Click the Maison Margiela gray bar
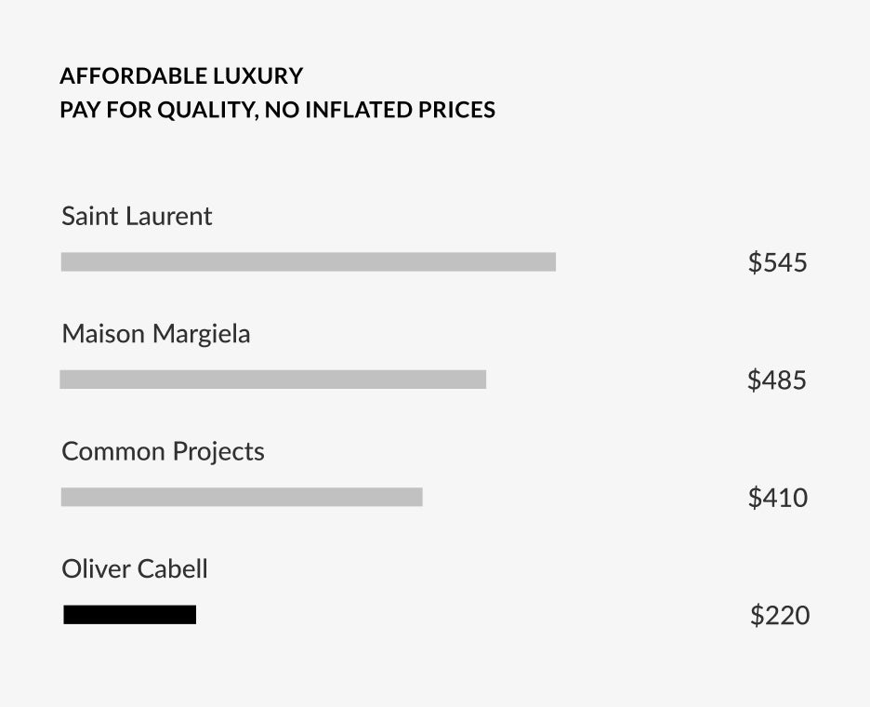Image resolution: width=870 pixels, height=707 pixels. (273, 380)
